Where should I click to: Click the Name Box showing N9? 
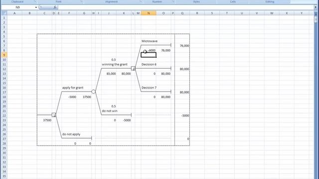(18, 7)
